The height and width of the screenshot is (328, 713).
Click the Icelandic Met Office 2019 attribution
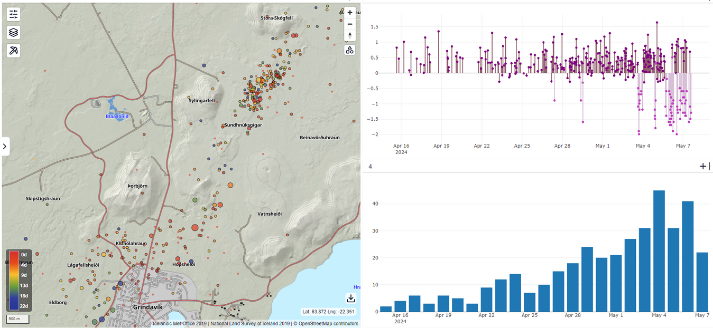(179, 324)
